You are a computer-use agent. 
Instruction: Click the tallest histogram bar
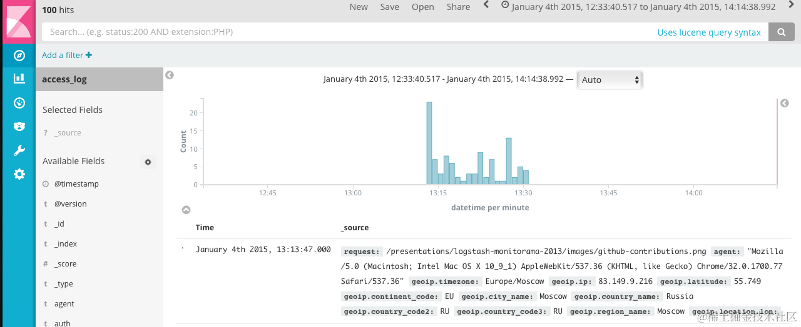(x=429, y=143)
